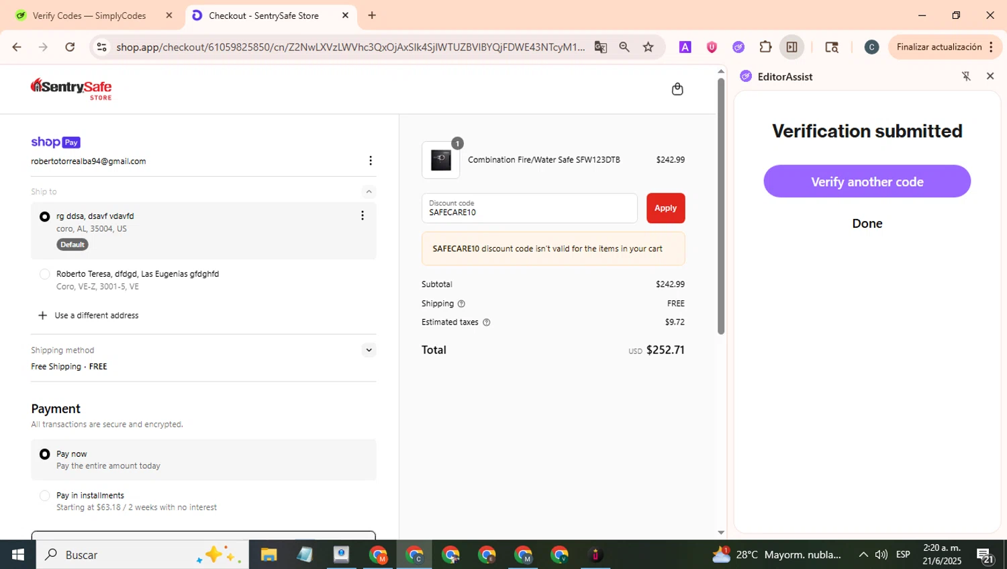Open the uBlock shield extension icon
The image size is (1007, 569).
point(712,47)
